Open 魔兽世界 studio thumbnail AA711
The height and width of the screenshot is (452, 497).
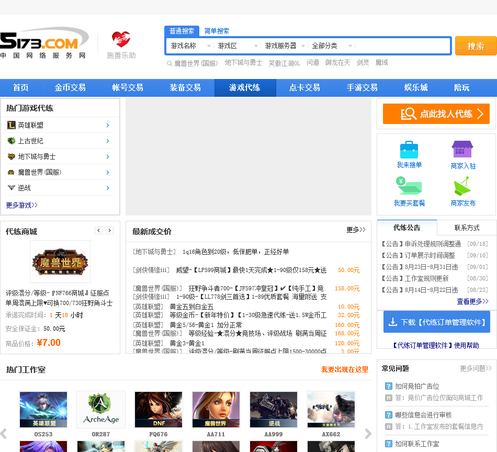tap(216, 410)
